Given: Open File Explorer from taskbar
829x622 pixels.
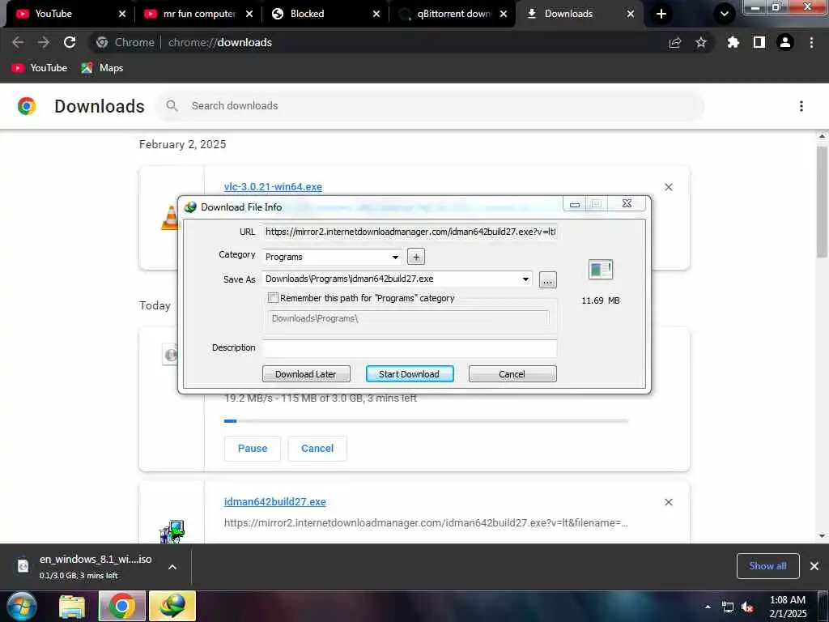Looking at the screenshot, I should pos(72,606).
